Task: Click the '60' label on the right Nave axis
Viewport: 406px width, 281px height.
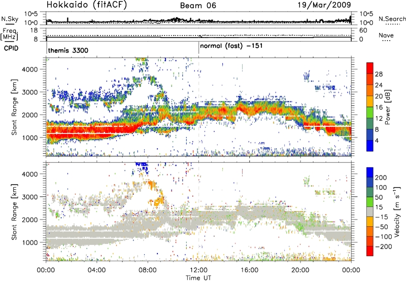Action: [363, 30]
